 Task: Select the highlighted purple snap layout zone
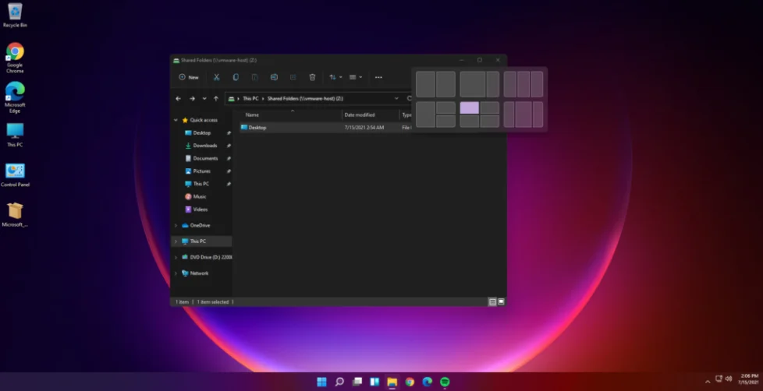point(469,107)
